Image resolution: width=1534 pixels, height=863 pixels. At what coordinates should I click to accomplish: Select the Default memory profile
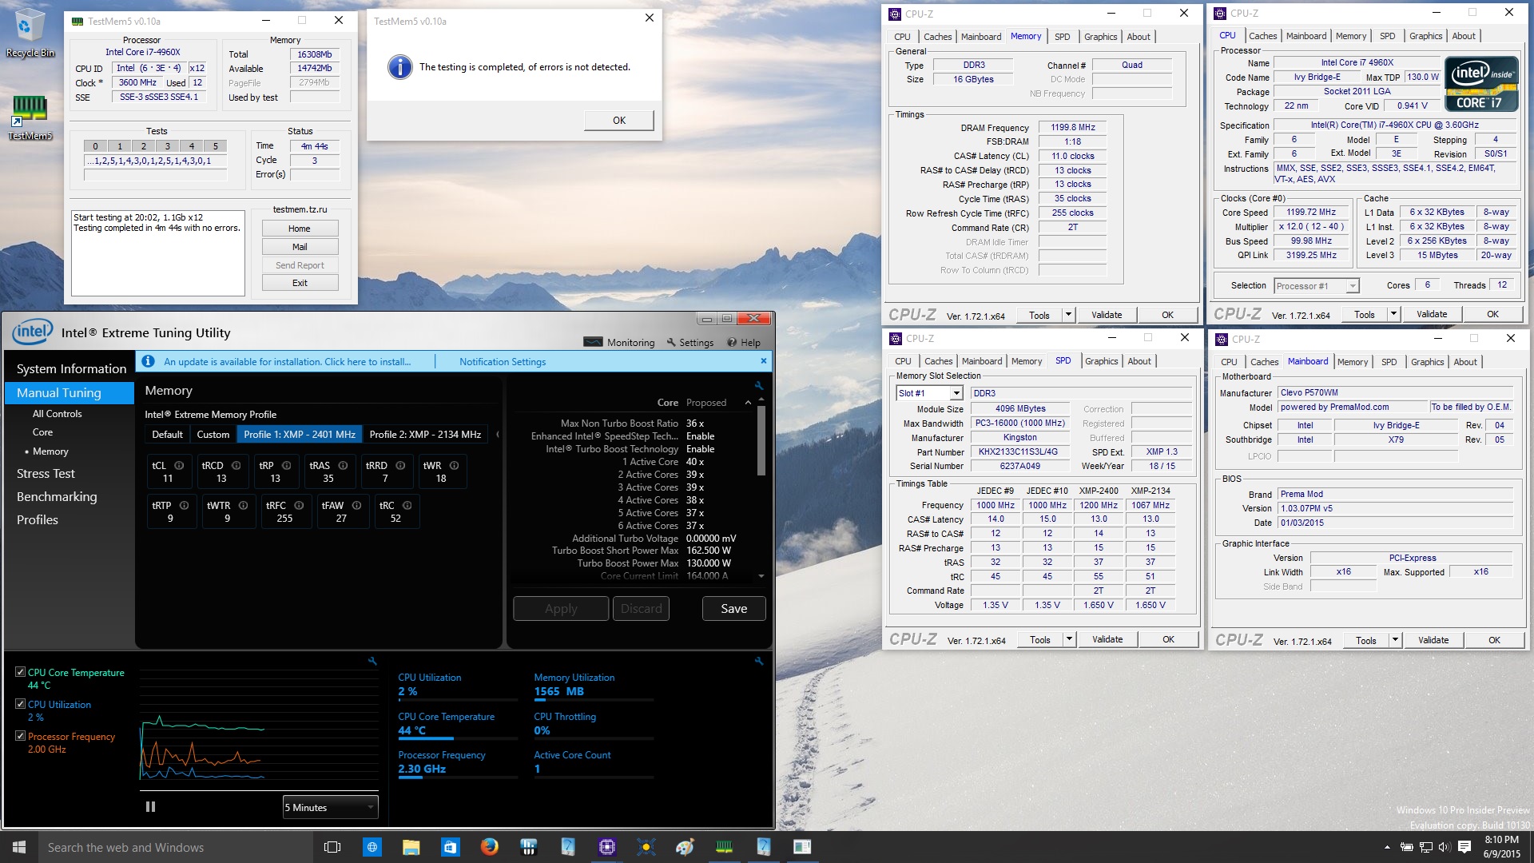point(167,434)
